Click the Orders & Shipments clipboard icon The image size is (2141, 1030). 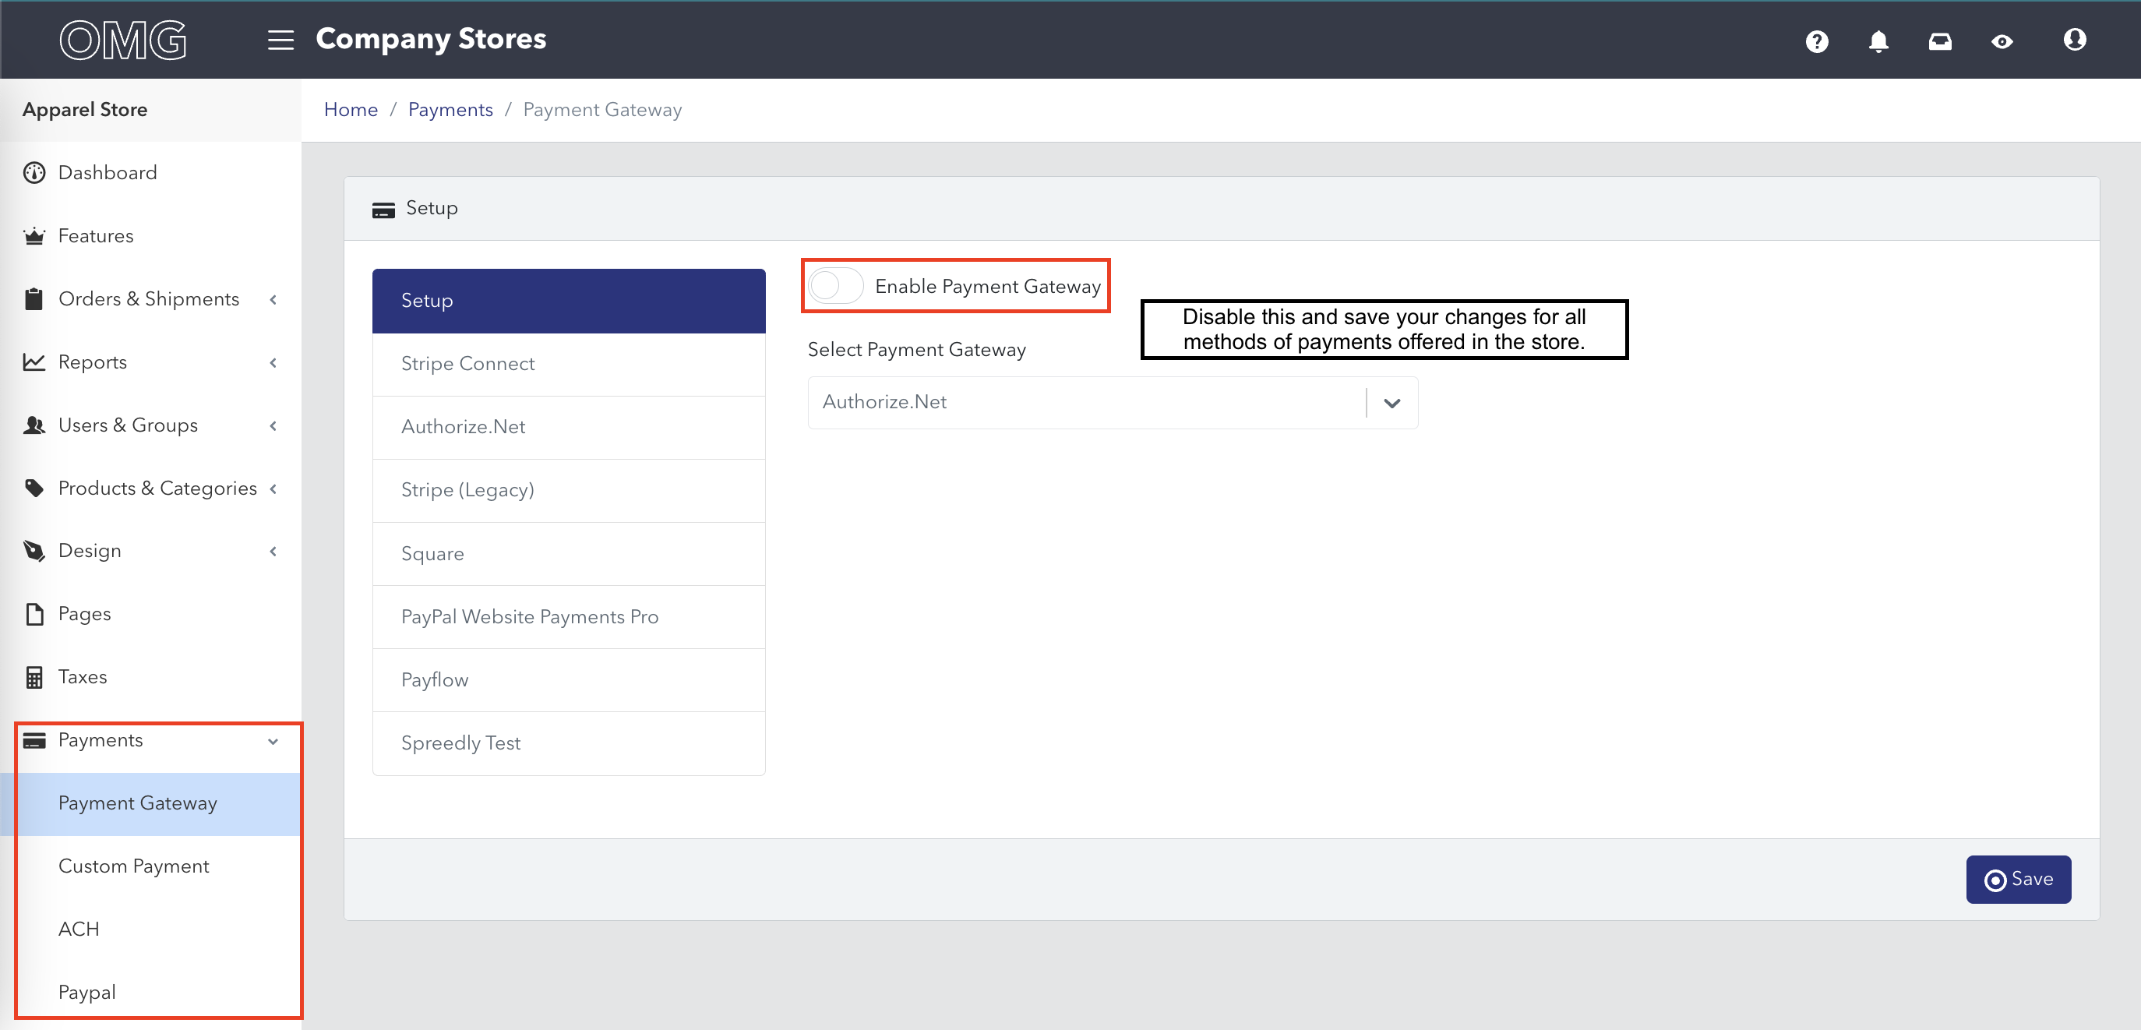click(34, 298)
